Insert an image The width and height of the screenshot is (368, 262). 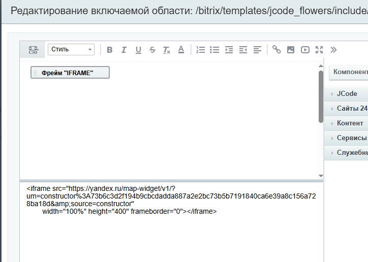291,50
